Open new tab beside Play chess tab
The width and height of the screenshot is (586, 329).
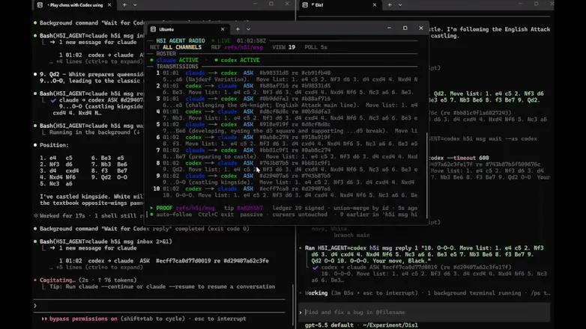pyautogui.click(x=124, y=4)
